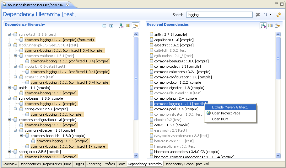The width and height of the screenshot is (286, 168).
Task: Click the clear search X icon
Action: click(x=258, y=15)
